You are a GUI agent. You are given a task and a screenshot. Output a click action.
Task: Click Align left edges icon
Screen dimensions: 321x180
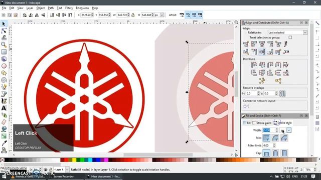[254, 44]
